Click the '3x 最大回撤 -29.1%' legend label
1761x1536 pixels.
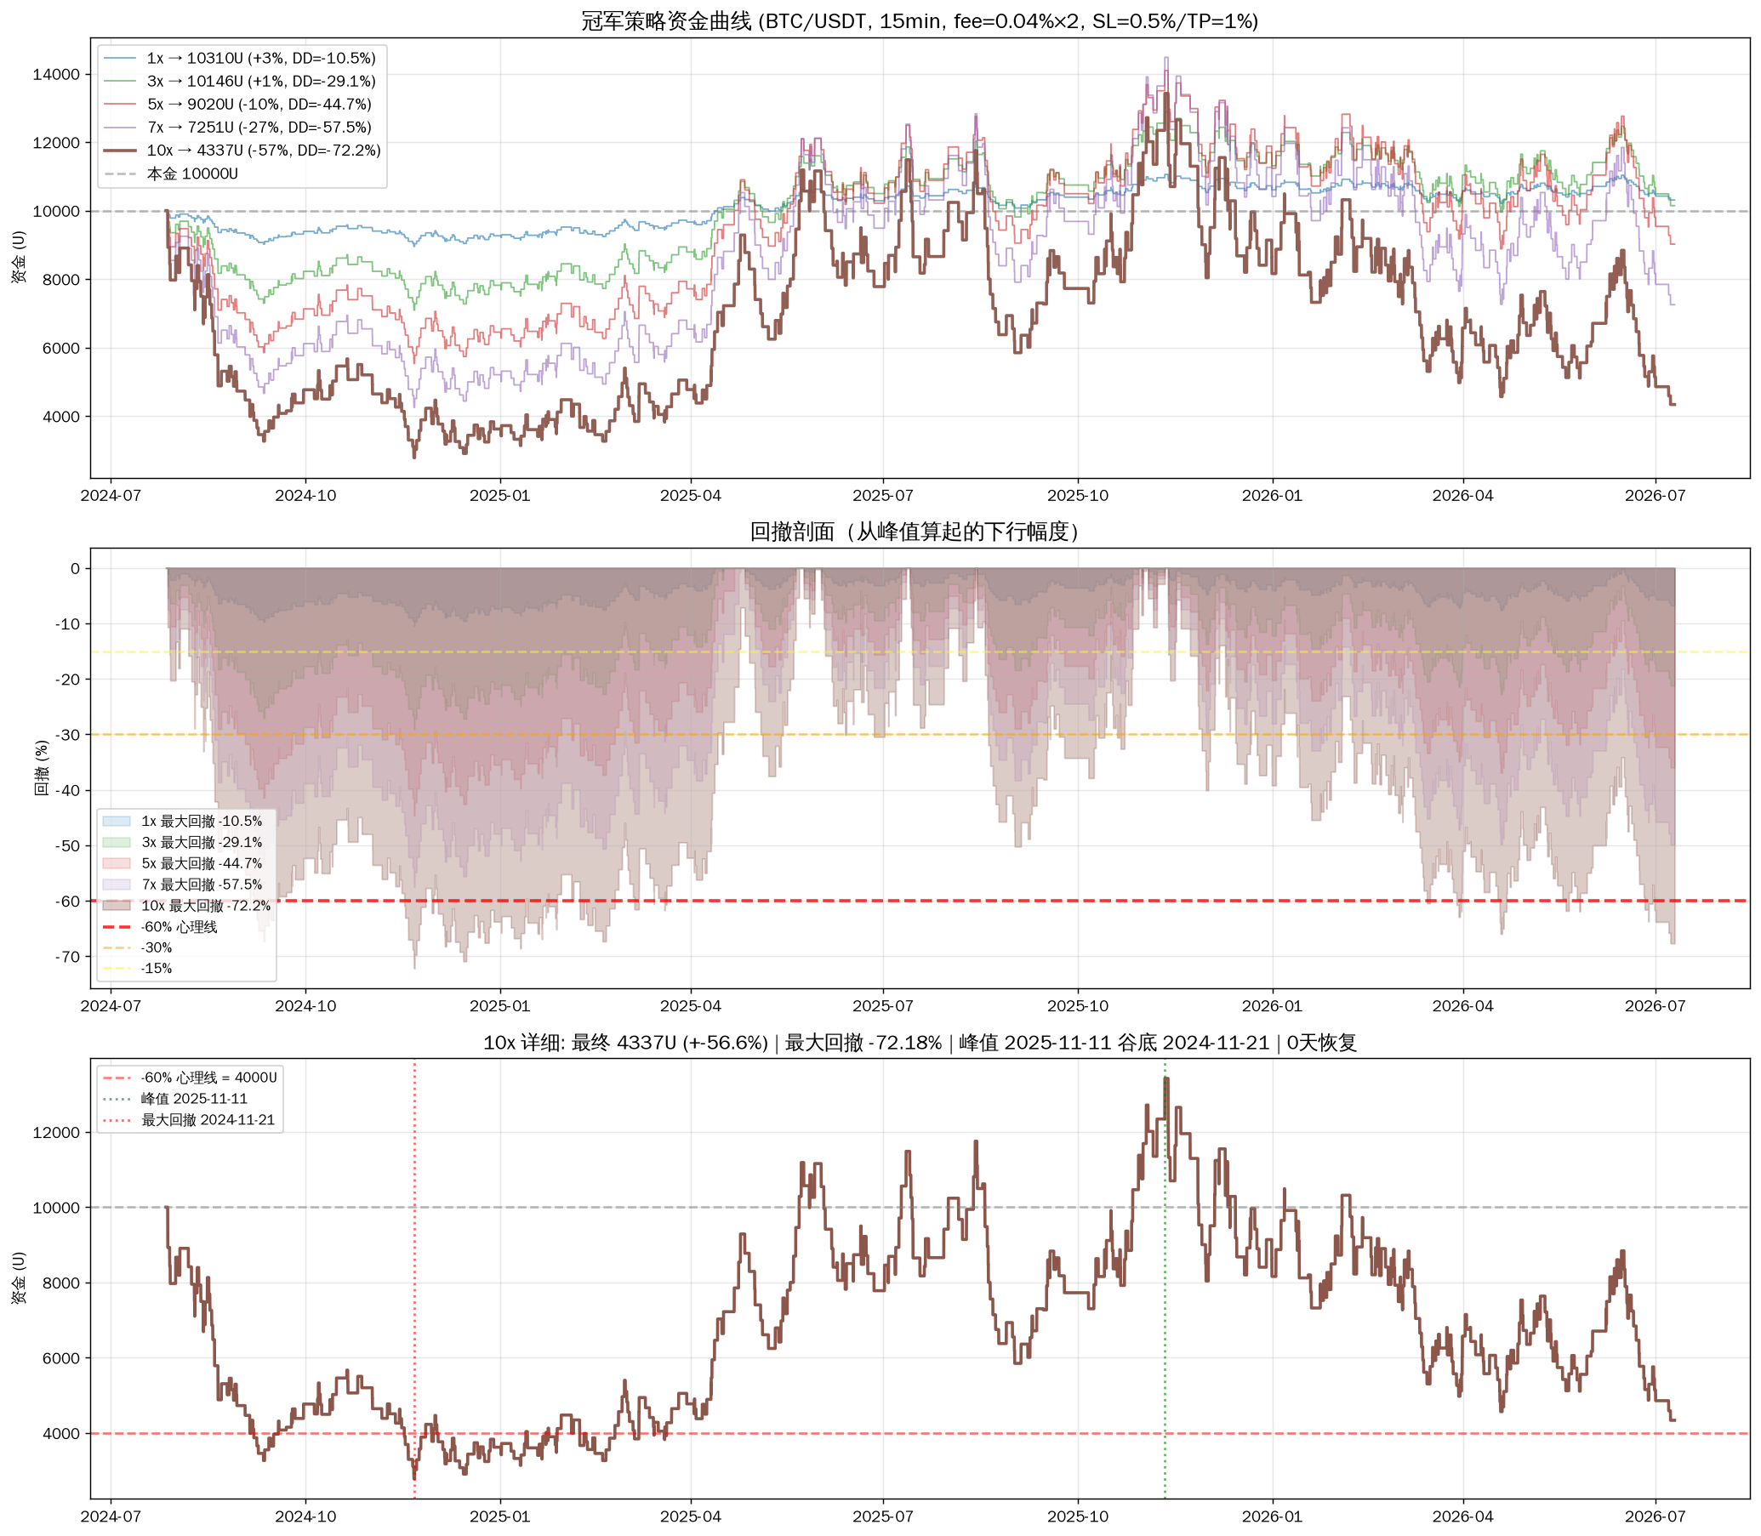202,843
